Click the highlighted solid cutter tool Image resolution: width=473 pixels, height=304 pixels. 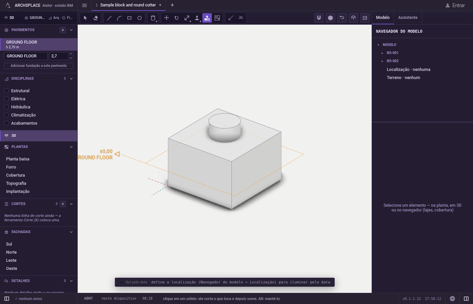(x=207, y=18)
